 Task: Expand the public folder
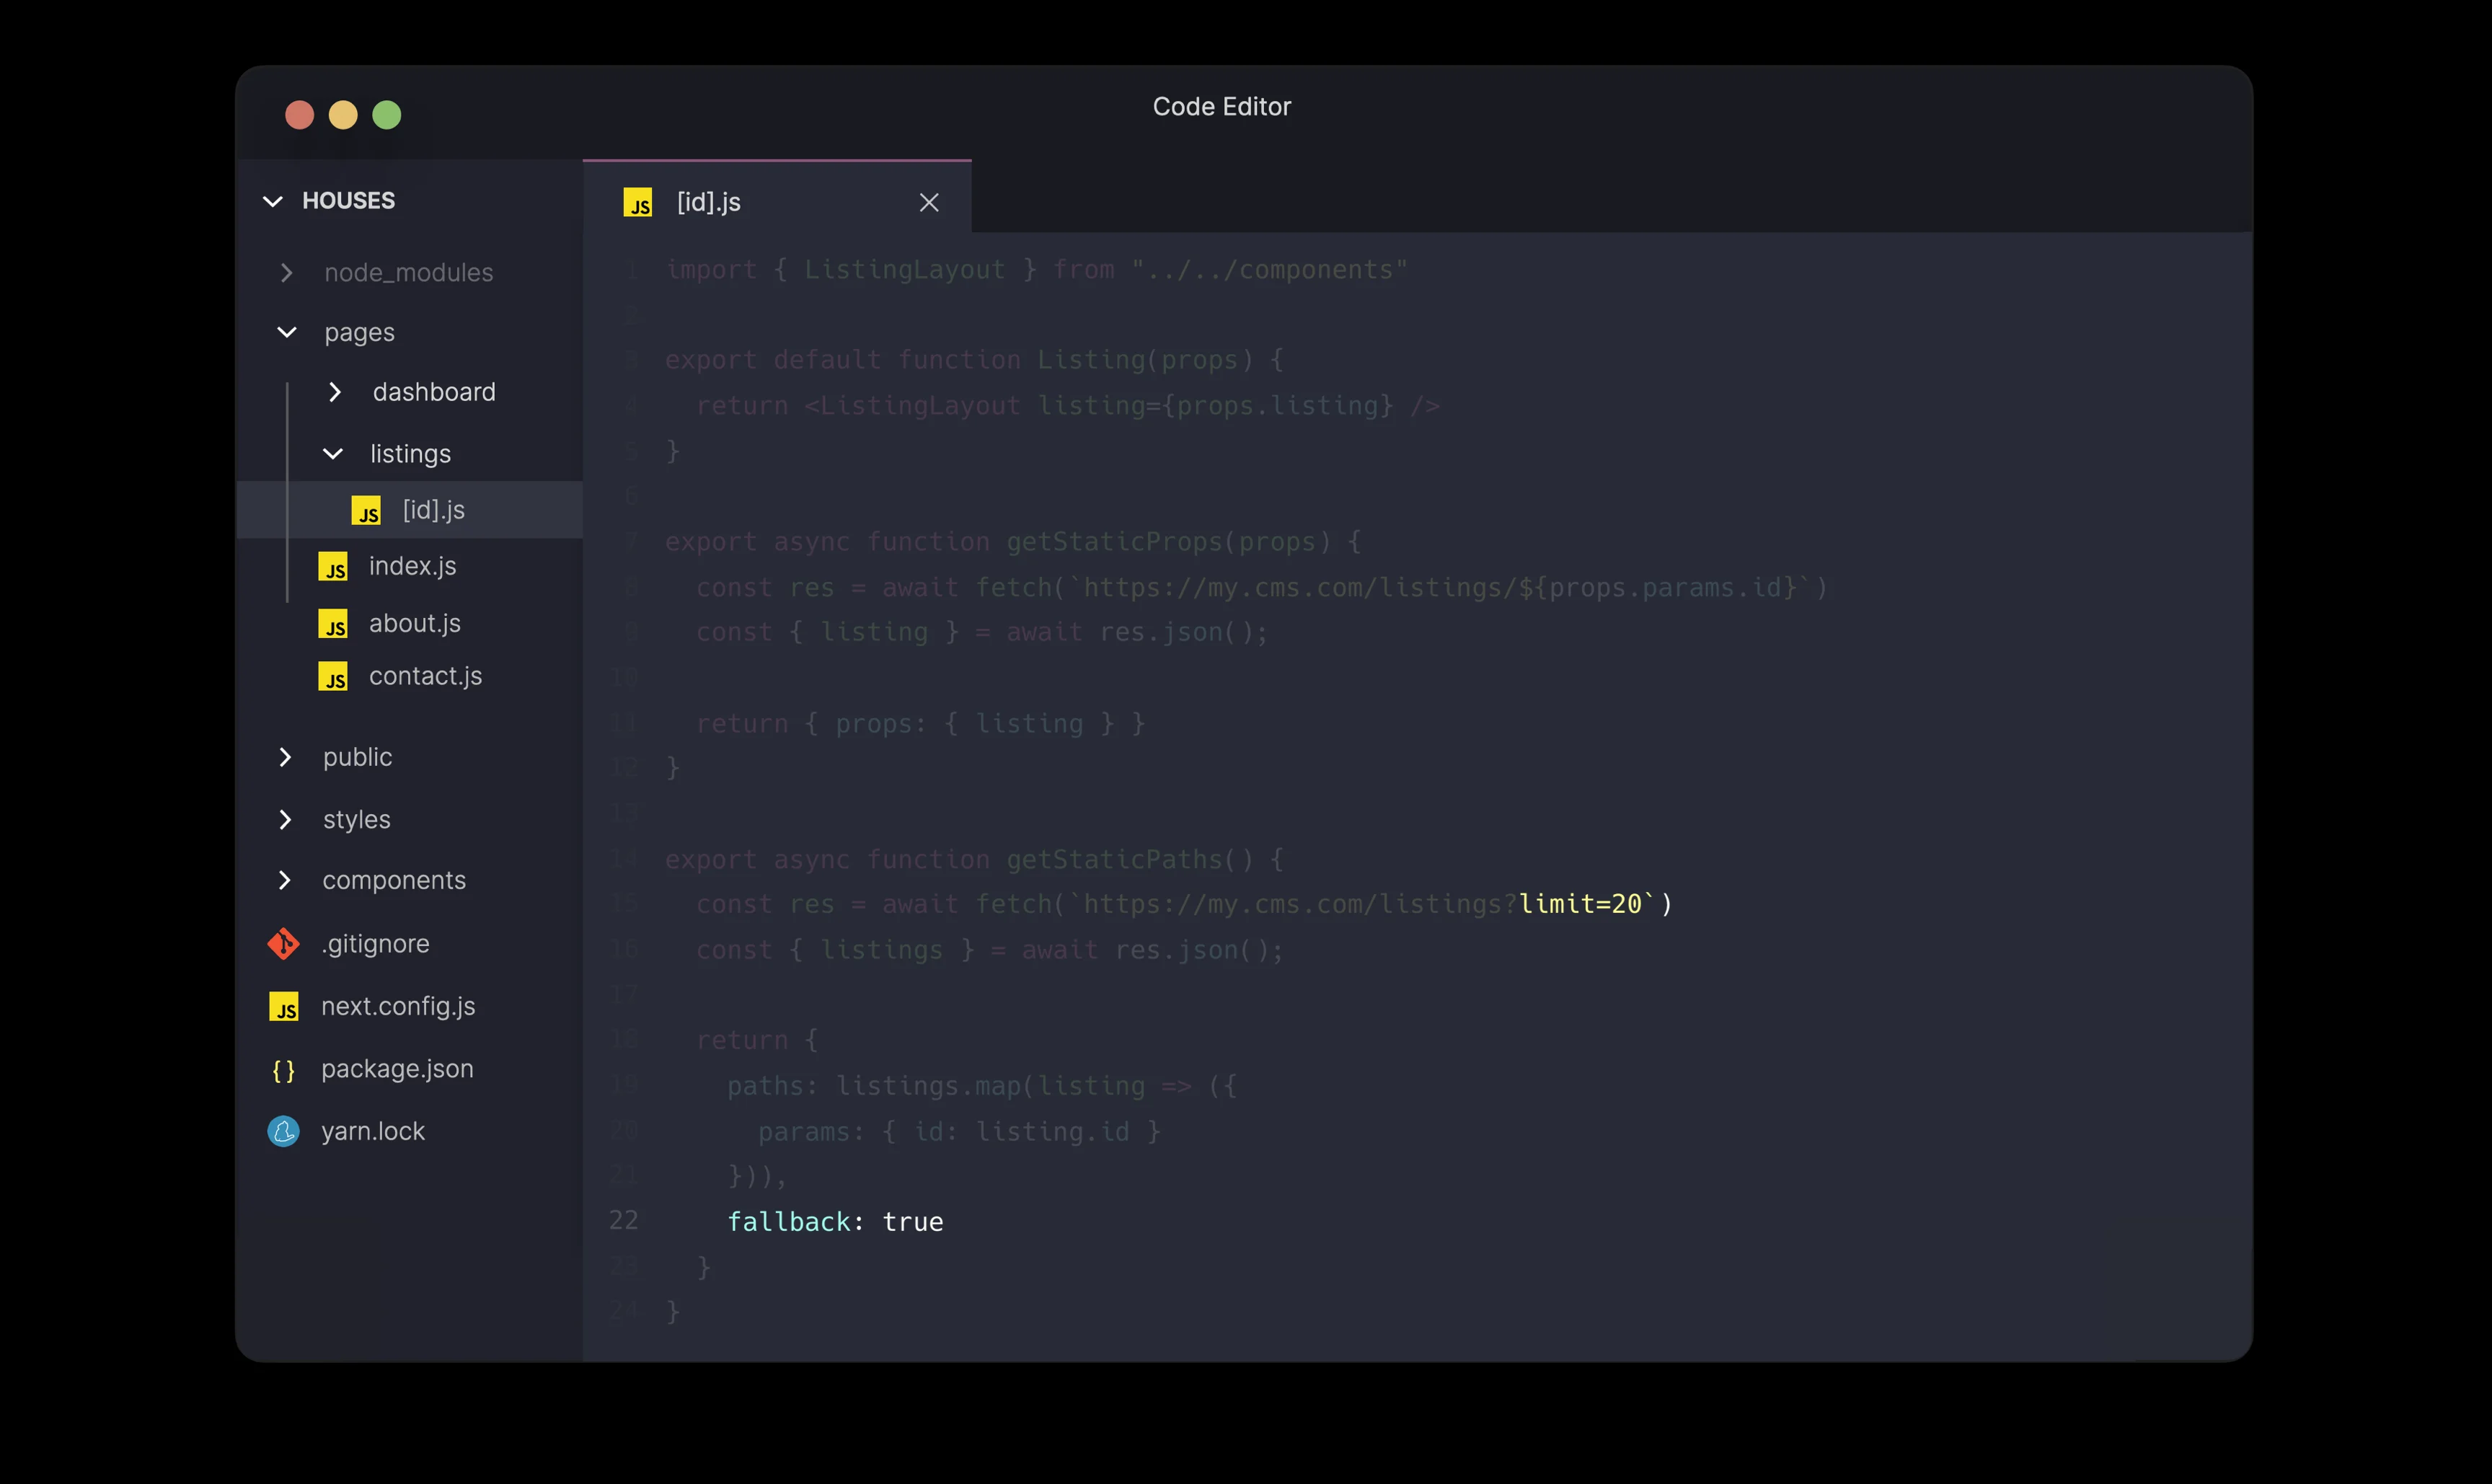pos(285,757)
